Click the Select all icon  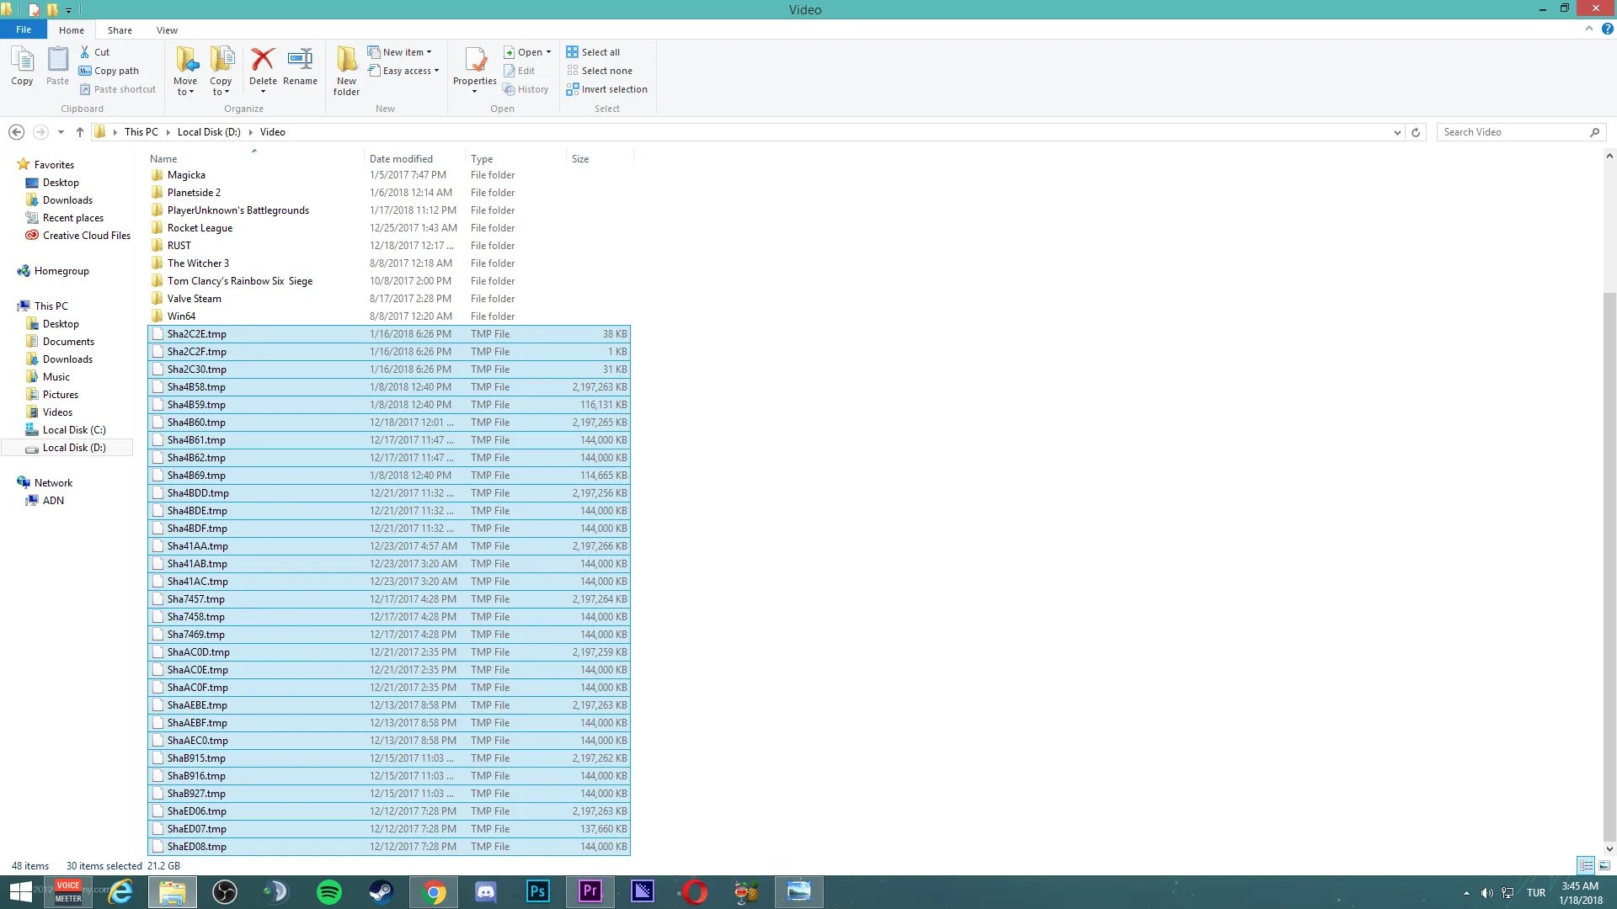pyautogui.click(x=573, y=52)
